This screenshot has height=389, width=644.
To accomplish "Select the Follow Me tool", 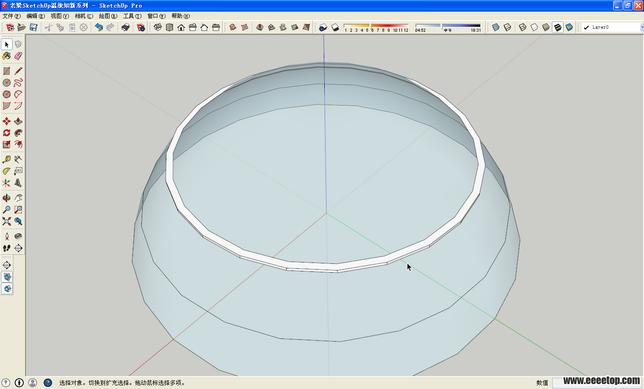I will [x=18, y=133].
